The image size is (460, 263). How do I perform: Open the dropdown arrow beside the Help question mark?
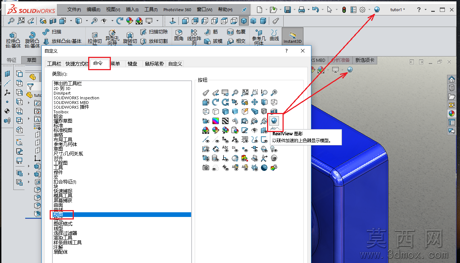click(x=425, y=10)
